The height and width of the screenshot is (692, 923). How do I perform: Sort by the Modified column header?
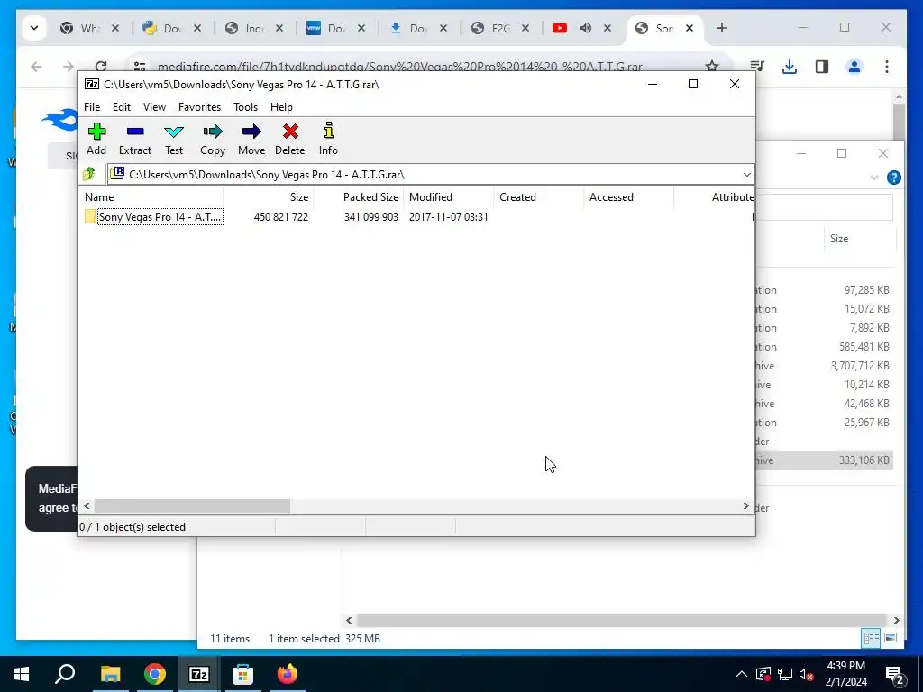pos(448,197)
